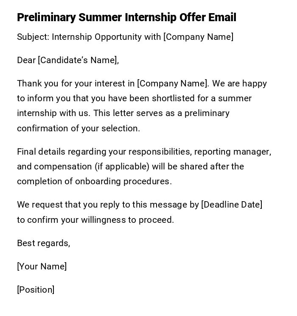Click the phrase "confirmation of your selection"

[78, 128]
